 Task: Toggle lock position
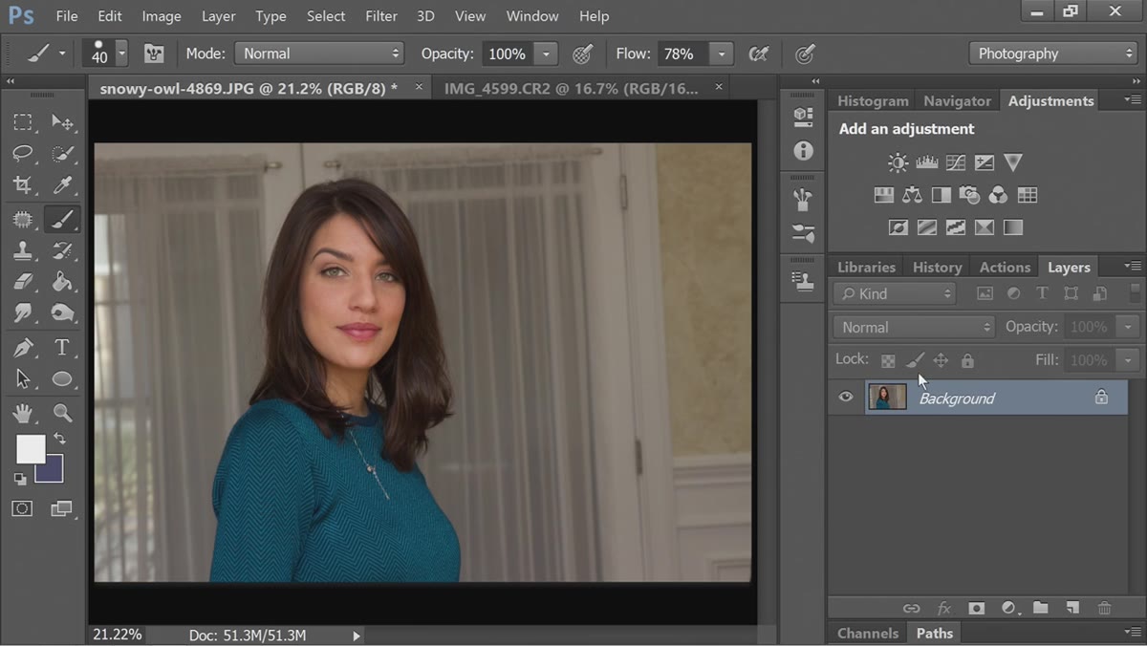(x=941, y=361)
